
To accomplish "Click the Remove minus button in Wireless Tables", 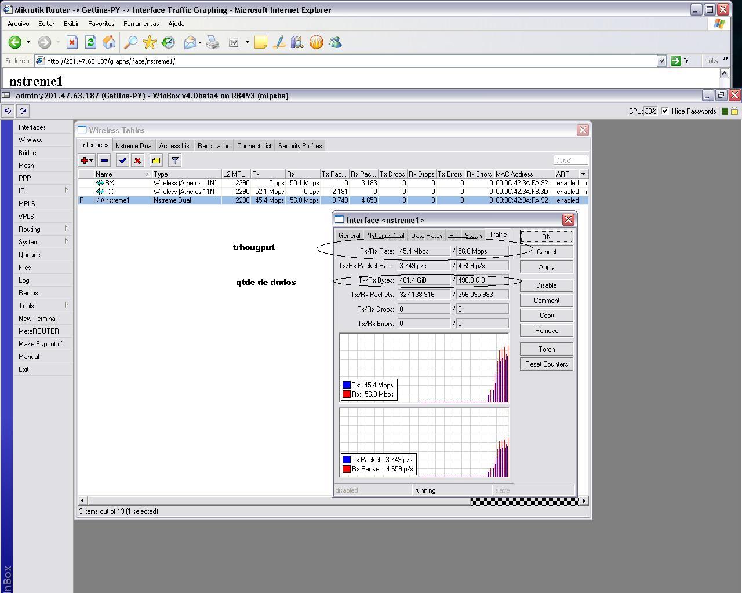I will click(x=104, y=160).
